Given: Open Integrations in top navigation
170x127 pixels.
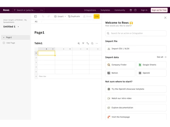Looking at the screenshot, I should click(x=90, y=10).
